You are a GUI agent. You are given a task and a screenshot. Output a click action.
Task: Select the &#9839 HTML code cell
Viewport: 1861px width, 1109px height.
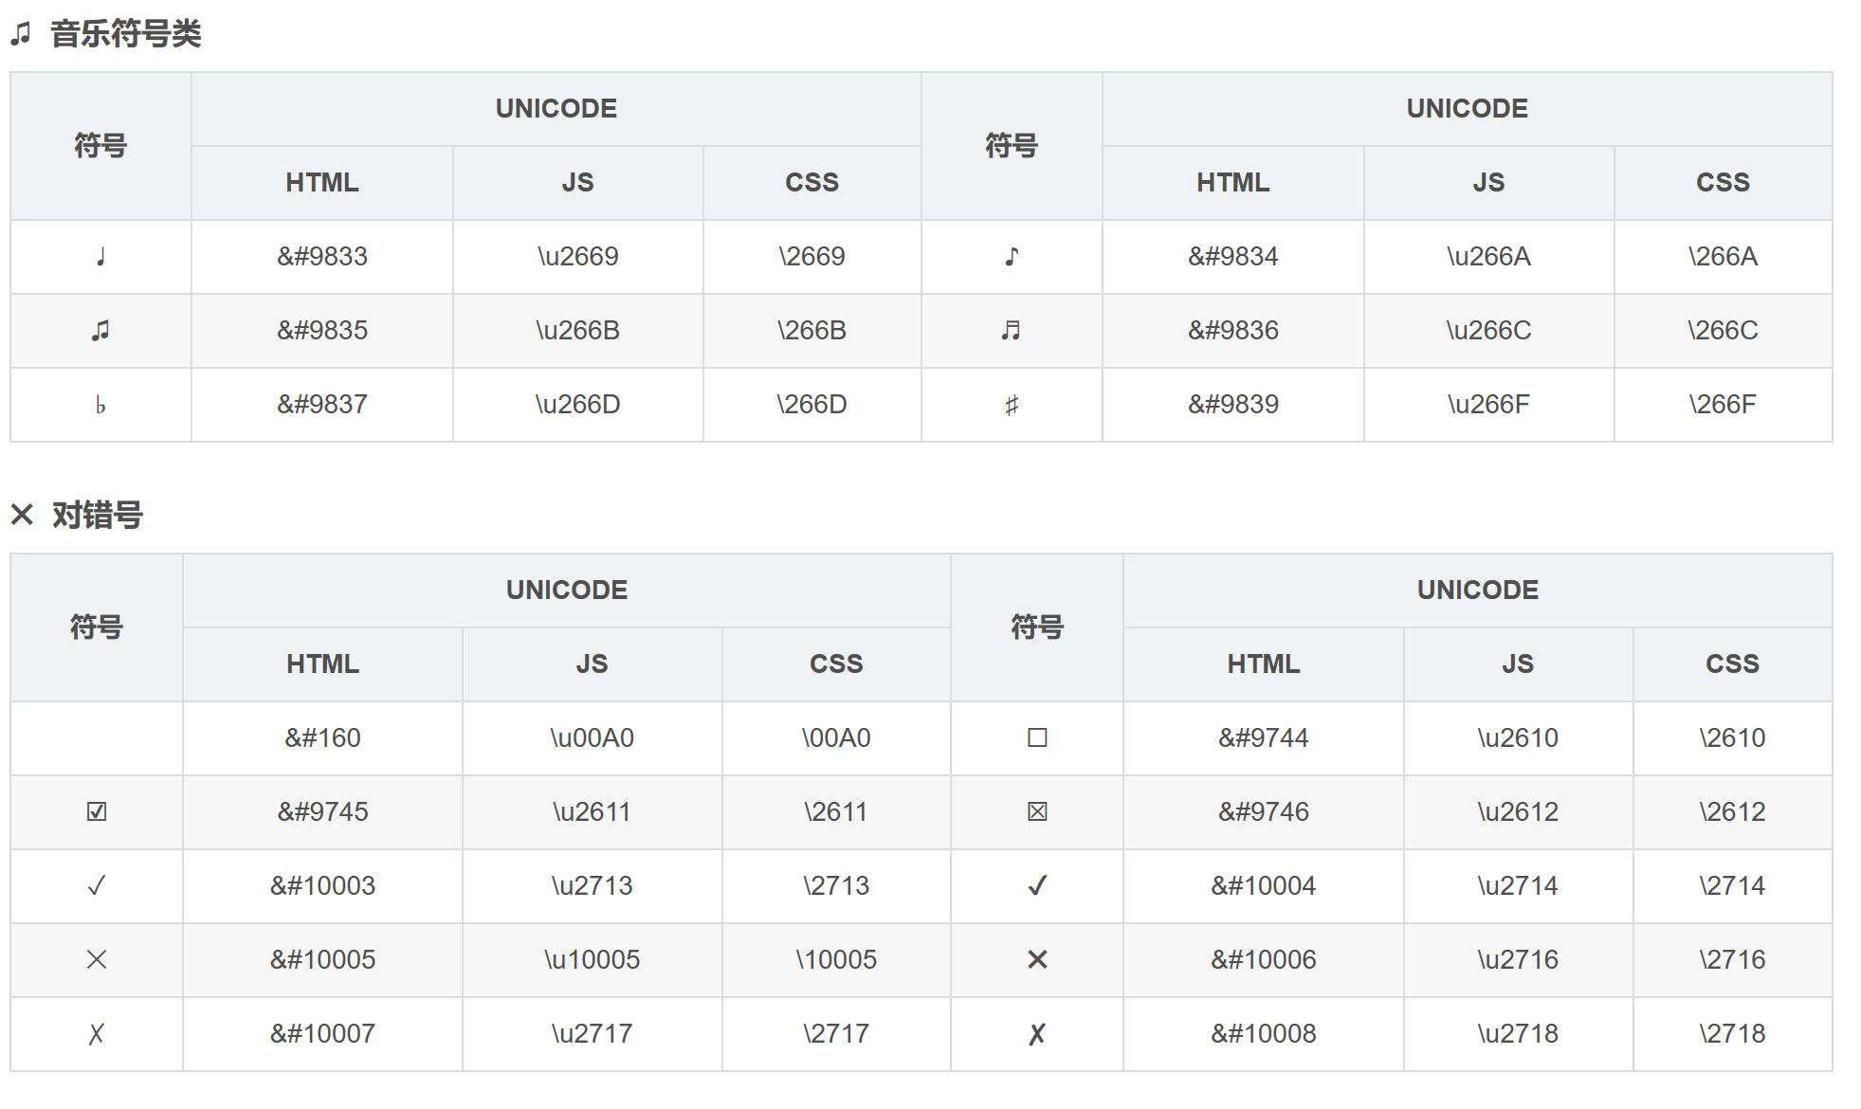1233,405
